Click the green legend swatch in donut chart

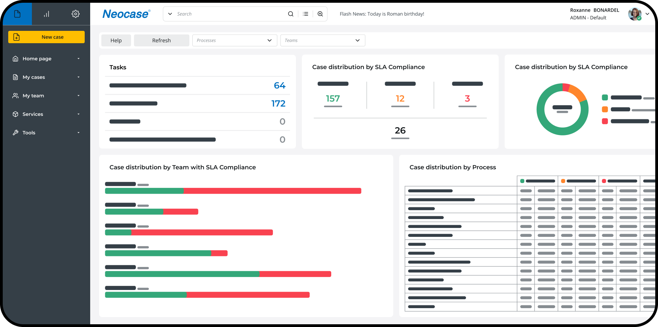pyautogui.click(x=605, y=98)
